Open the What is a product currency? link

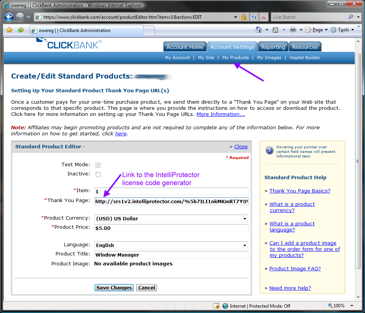292,207
